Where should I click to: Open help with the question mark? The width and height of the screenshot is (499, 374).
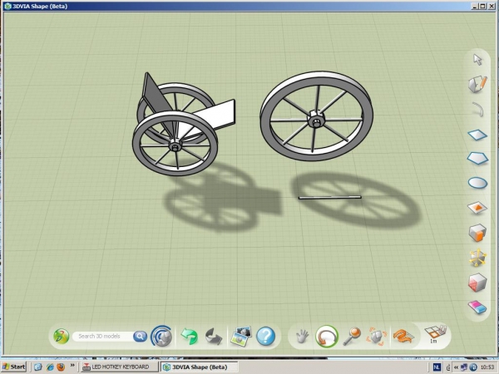coord(266,336)
